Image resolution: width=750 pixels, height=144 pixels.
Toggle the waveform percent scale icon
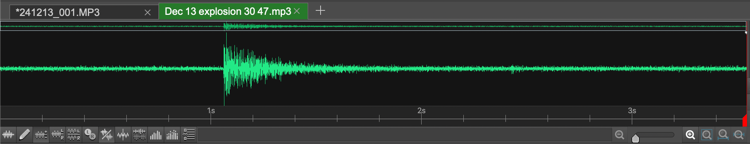(x=106, y=135)
